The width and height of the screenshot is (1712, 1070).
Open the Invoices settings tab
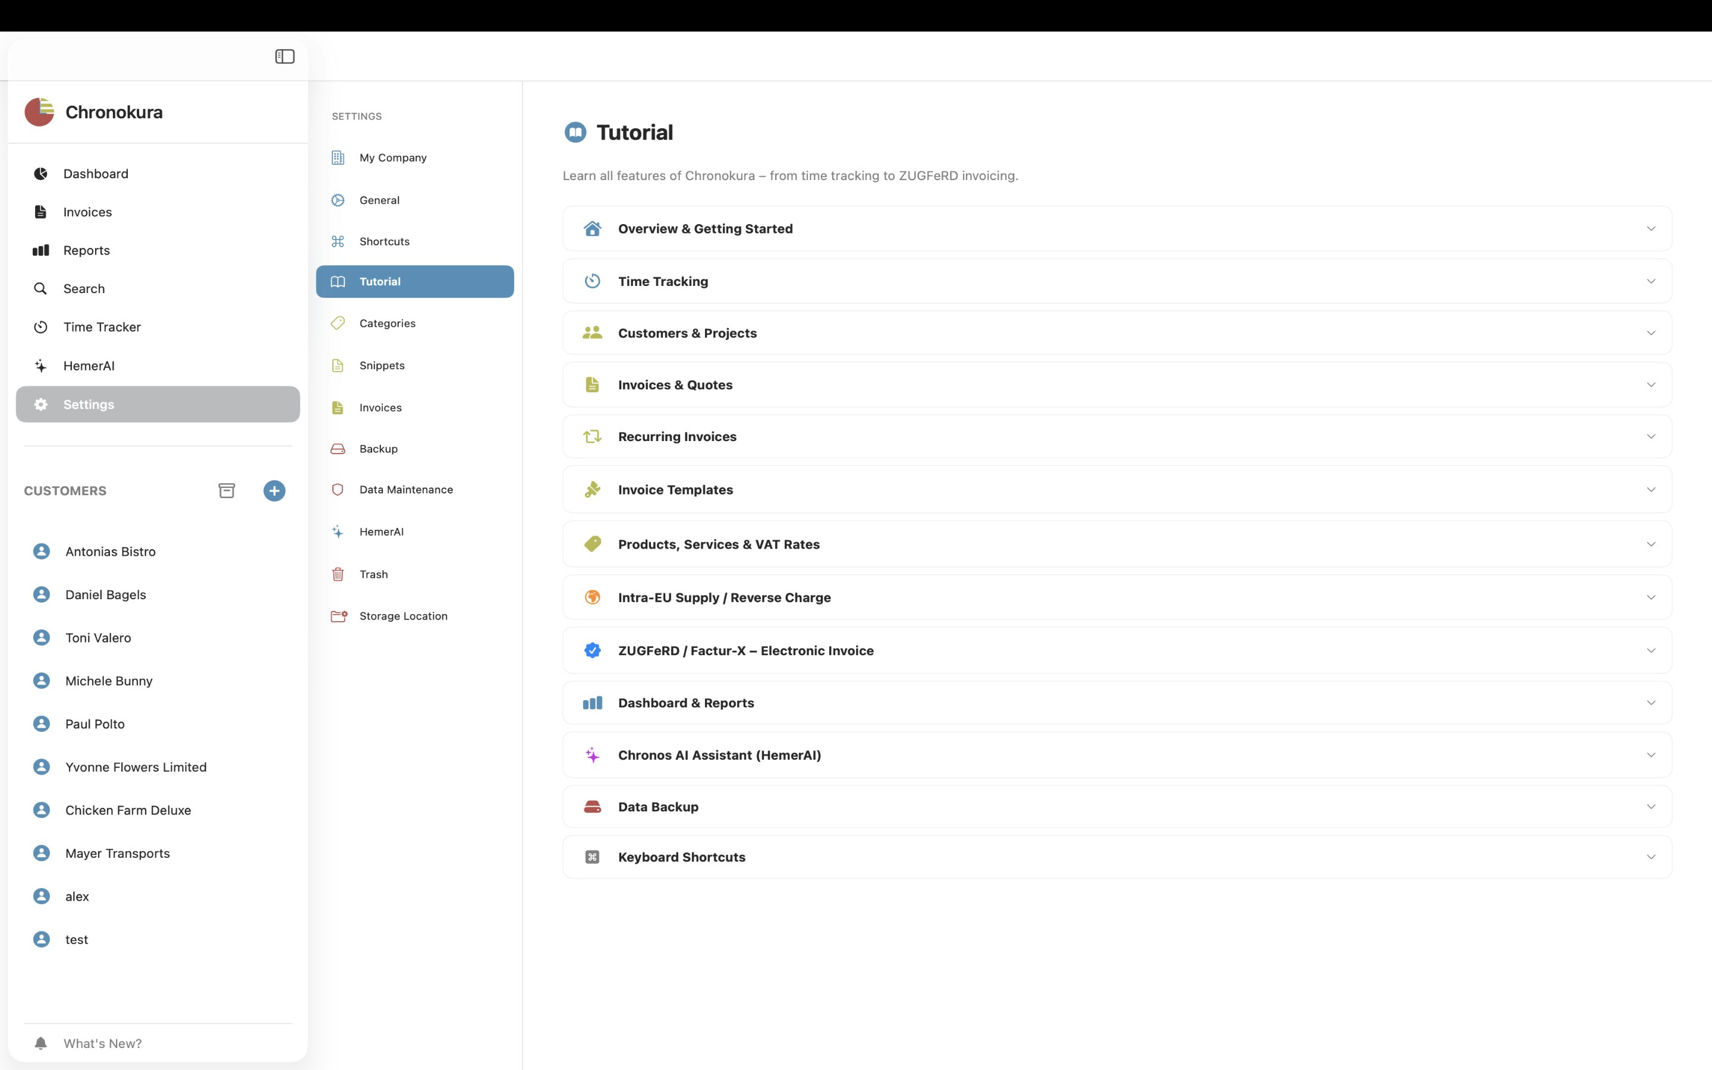tap(414, 408)
